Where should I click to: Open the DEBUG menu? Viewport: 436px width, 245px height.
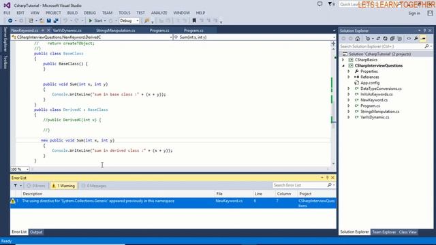coord(90,13)
